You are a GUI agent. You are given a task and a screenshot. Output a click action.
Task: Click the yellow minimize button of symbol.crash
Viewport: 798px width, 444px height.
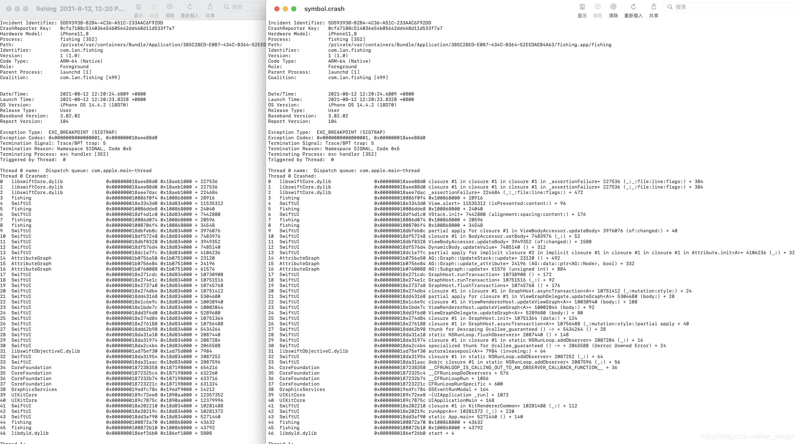pyautogui.click(x=285, y=9)
